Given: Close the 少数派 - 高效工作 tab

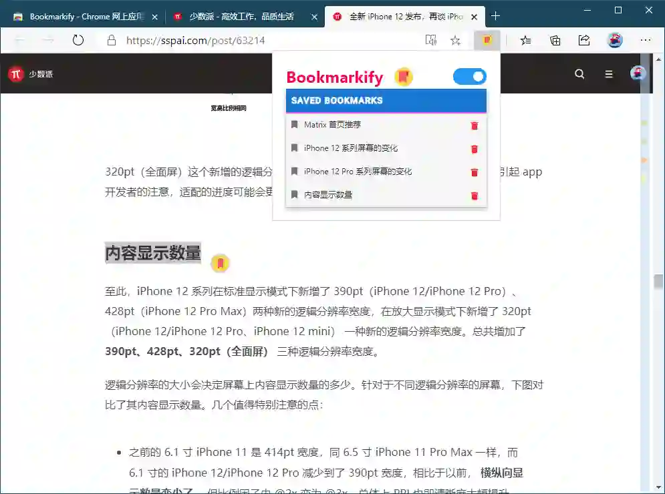Looking at the screenshot, I should pyautogui.click(x=314, y=17).
